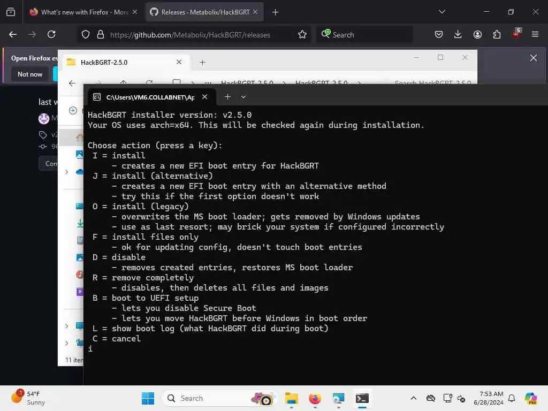This screenshot has width=548, height=411.
Task: Open a new terminal tab
Action: [227, 97]
